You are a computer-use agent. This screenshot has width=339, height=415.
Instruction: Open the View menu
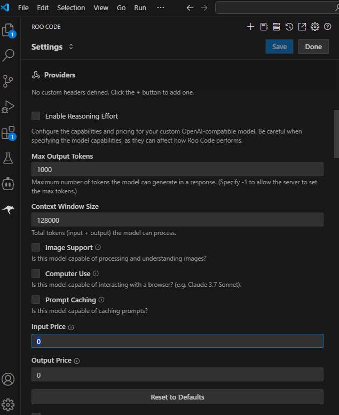pyautogui.click(x=101, y=8)
